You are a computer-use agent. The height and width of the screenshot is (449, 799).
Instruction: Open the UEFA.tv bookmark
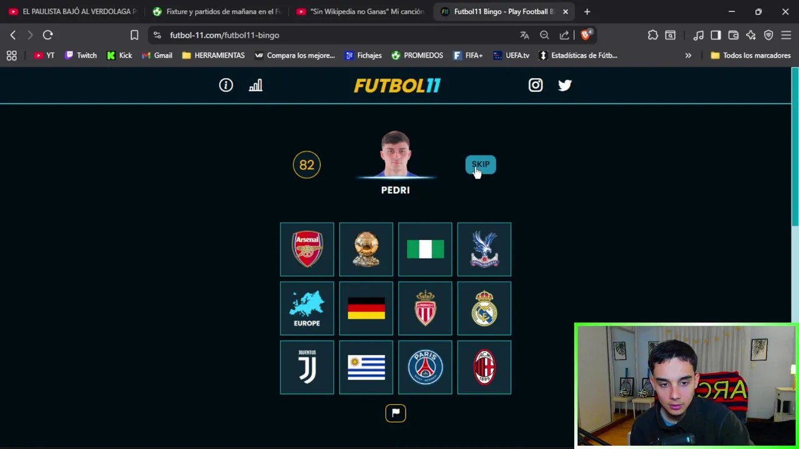(x=511, y=56)
